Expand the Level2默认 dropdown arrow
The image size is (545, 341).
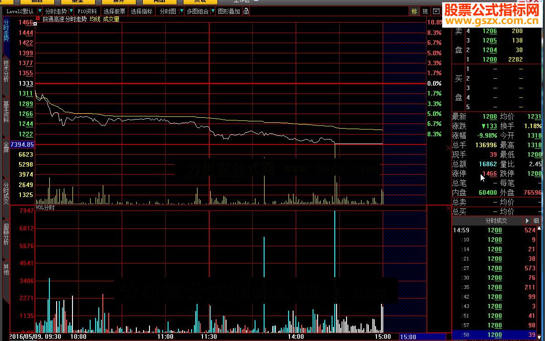(40, 11)
